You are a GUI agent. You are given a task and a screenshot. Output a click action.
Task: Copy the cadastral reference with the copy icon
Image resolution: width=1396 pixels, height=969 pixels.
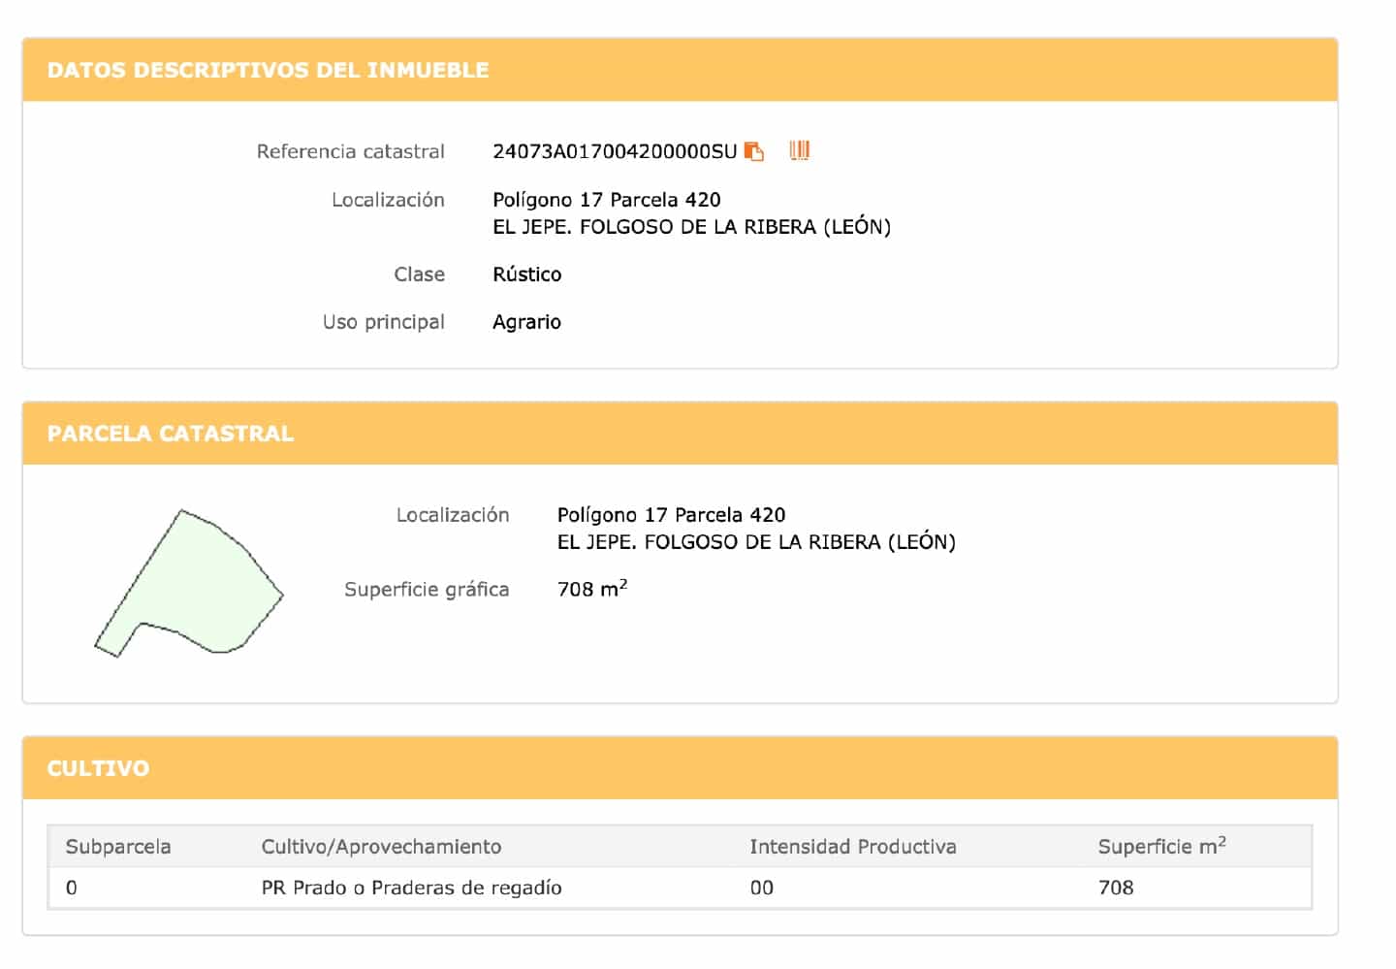(x=754, y=151)
